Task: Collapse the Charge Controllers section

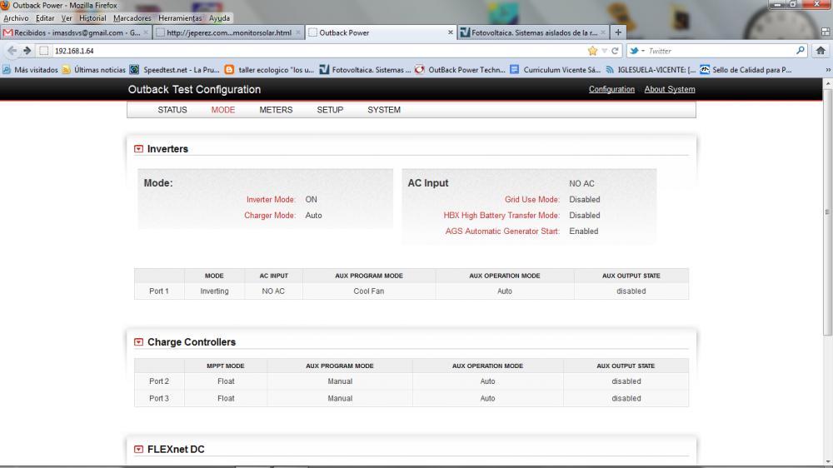Action: (138, 342)
